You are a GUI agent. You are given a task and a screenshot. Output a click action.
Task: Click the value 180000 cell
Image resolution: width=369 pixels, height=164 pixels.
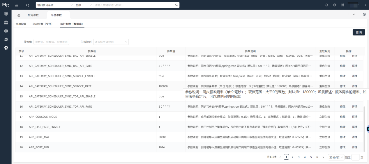(171, 86)
